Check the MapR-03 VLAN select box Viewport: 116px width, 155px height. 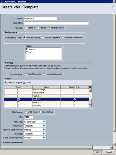(x=18, y=103)
